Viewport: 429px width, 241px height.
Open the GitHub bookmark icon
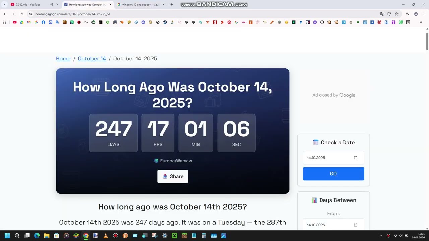[322, 22]
